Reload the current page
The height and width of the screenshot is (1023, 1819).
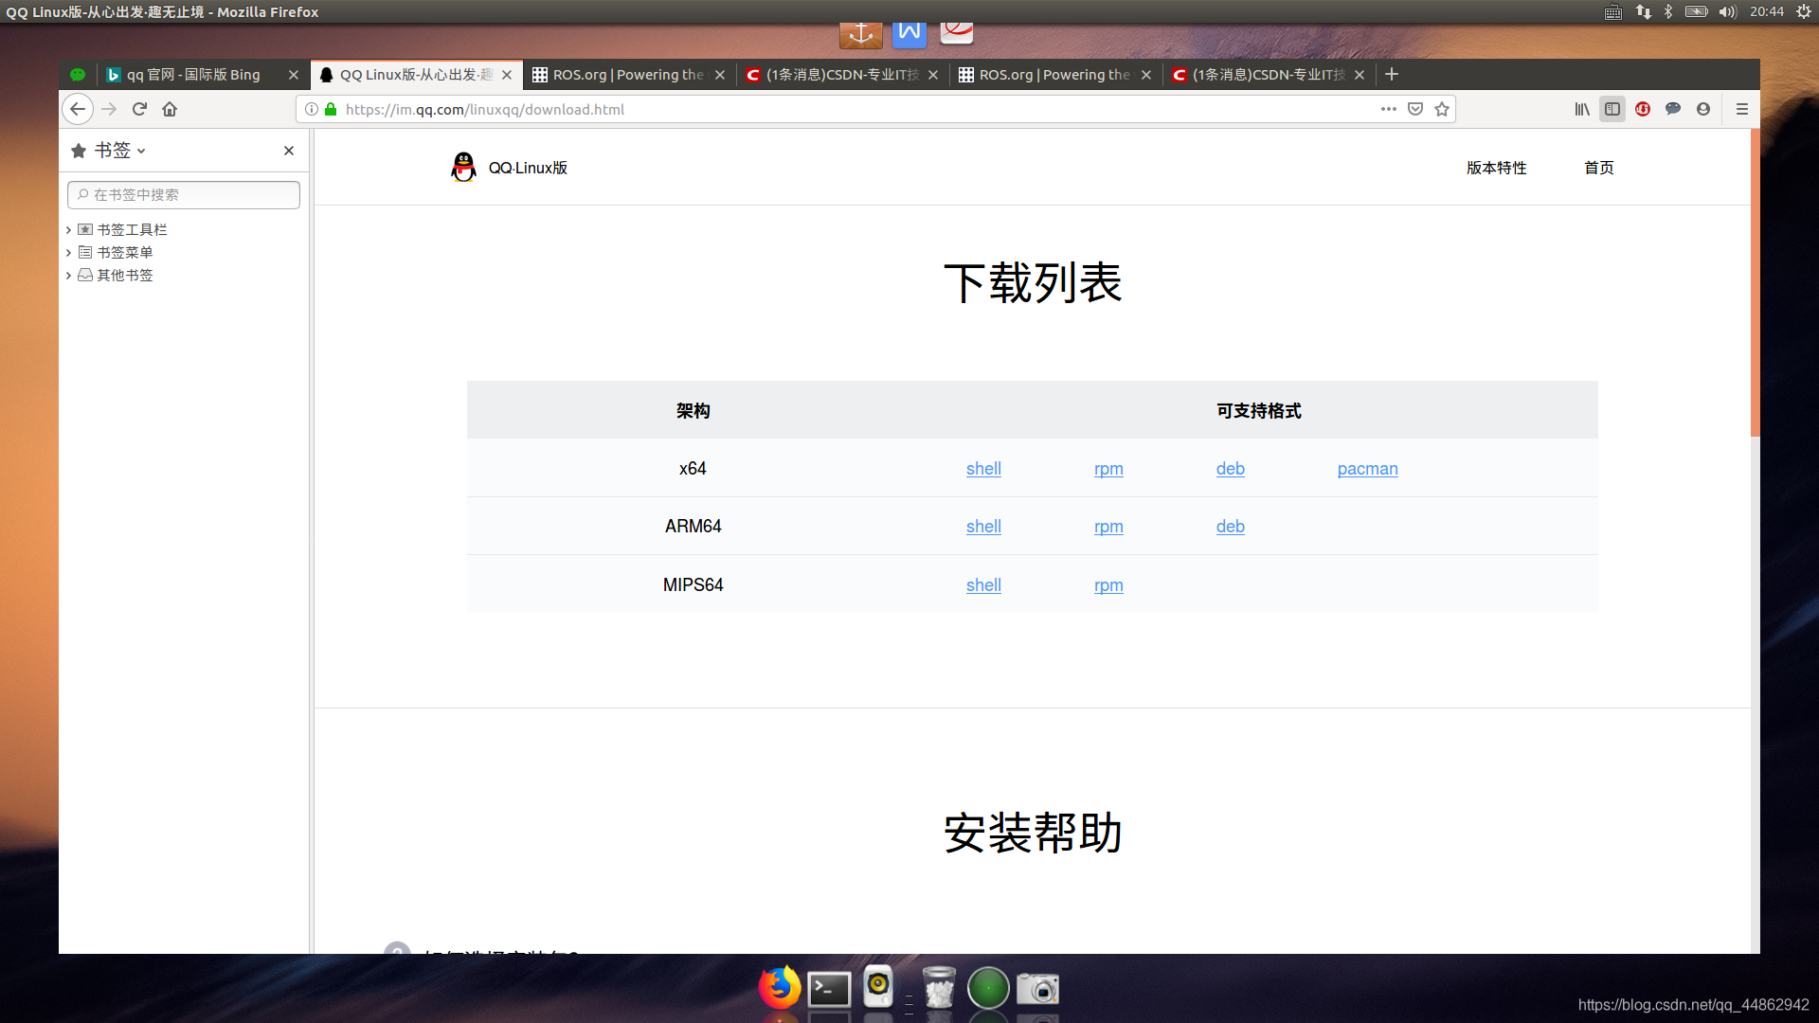tap(139, 109)
